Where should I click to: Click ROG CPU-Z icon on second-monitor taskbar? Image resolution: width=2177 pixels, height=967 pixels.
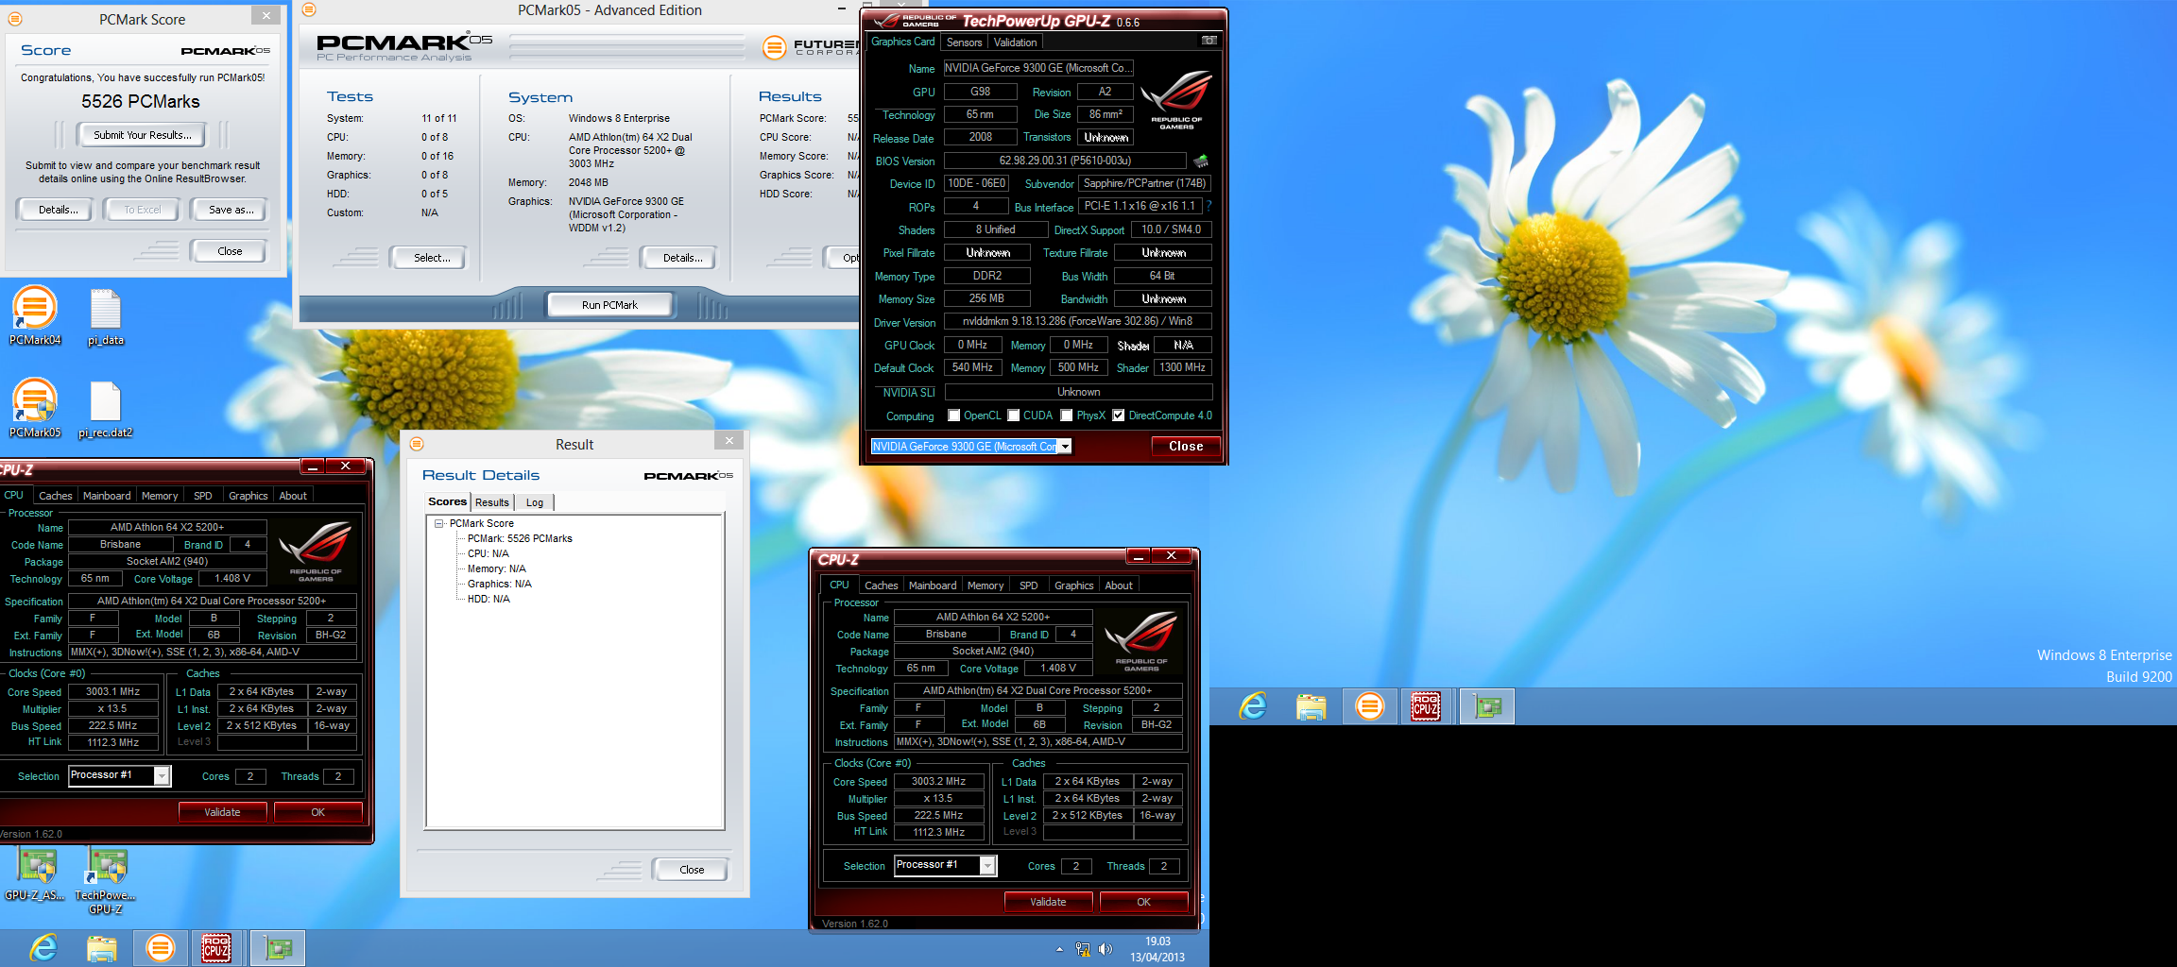click(x=1426, y=706)
